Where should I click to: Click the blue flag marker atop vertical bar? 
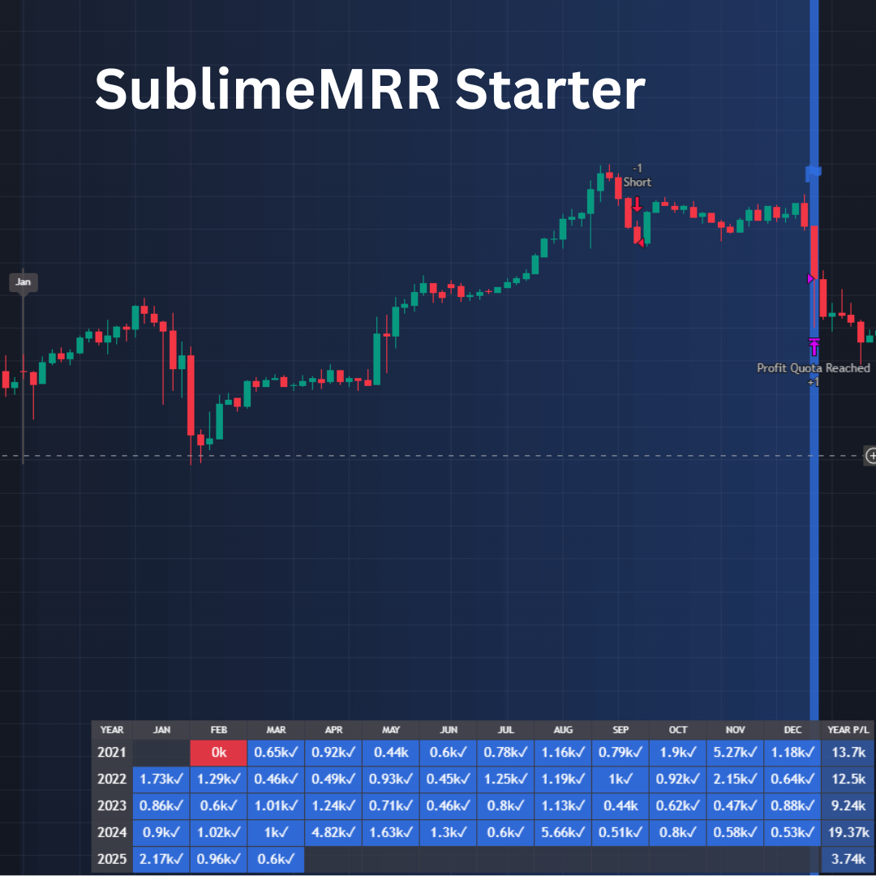[813, 173]
